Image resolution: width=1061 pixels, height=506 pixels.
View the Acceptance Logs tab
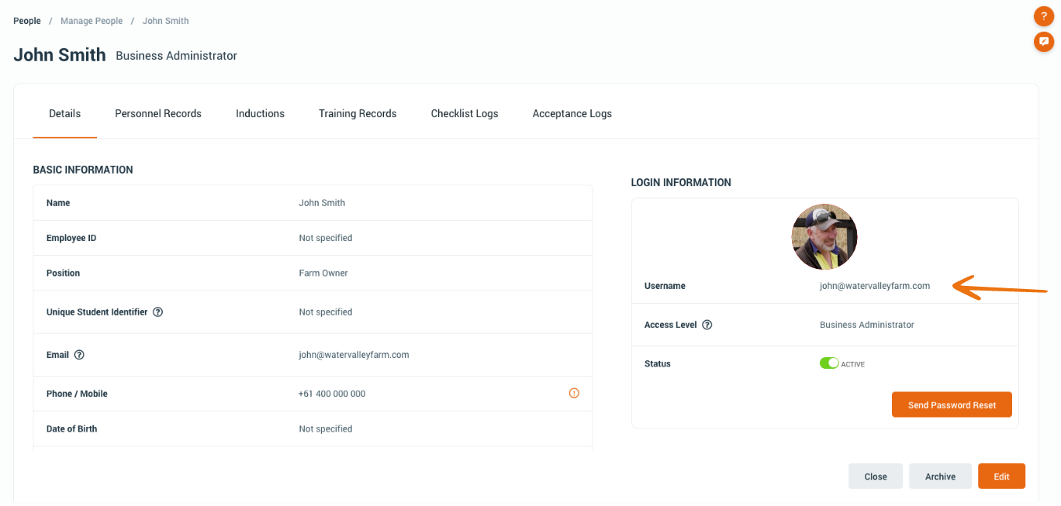tap(572, 114)
